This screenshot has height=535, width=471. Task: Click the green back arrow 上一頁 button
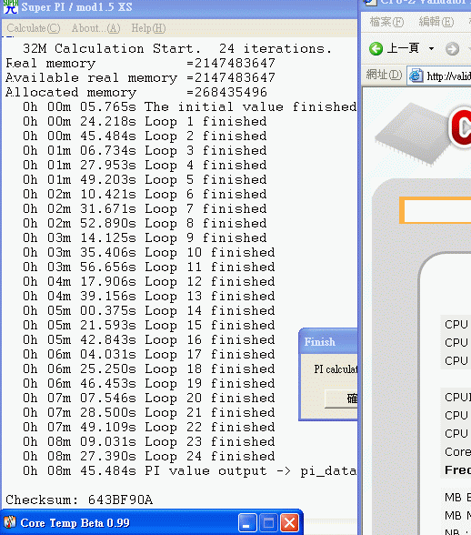coord(394,48)
